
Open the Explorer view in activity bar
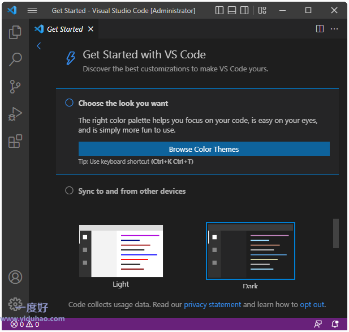point(15,32)
